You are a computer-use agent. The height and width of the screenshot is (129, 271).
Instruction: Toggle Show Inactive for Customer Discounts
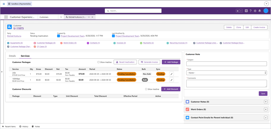coord(146,89)
